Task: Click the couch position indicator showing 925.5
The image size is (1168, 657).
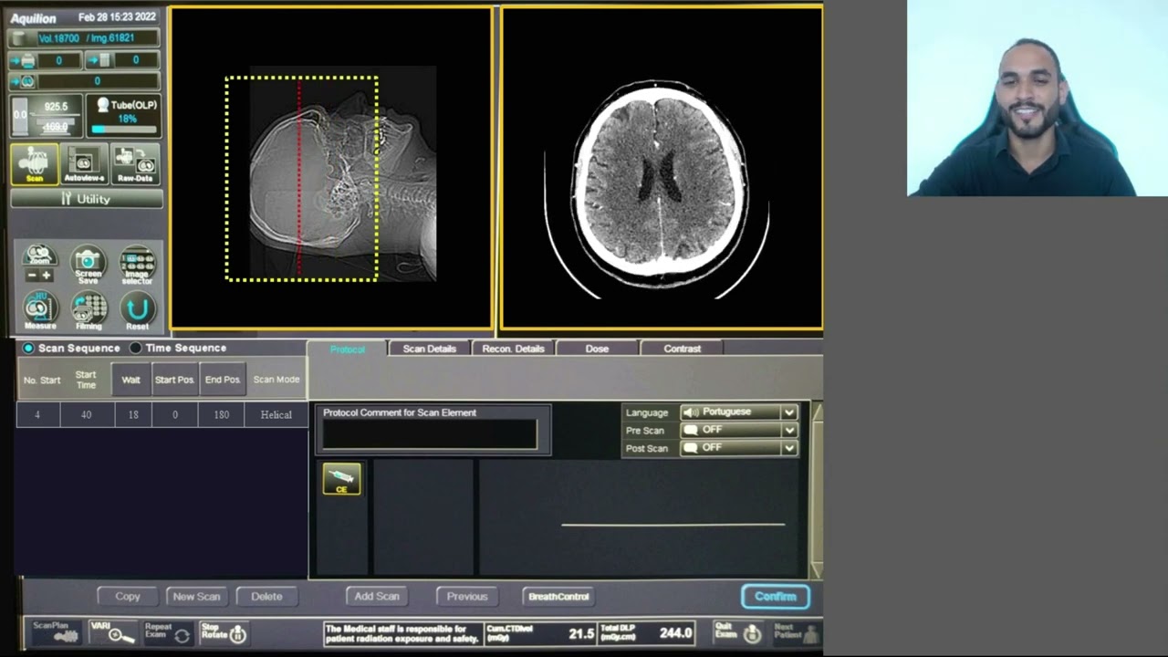Action: click(47, 118)
